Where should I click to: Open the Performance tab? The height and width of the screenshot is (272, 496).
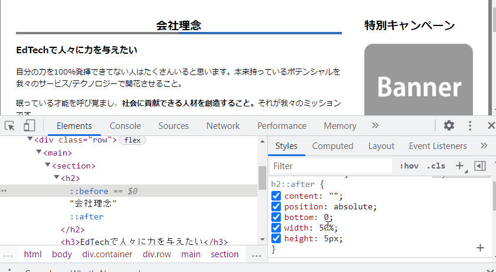pyautogui.click(x=282, y=126)
